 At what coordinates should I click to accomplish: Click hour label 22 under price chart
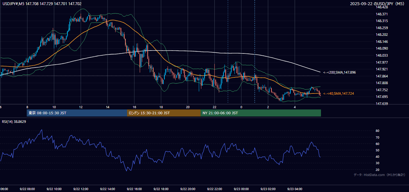[214, 107]
